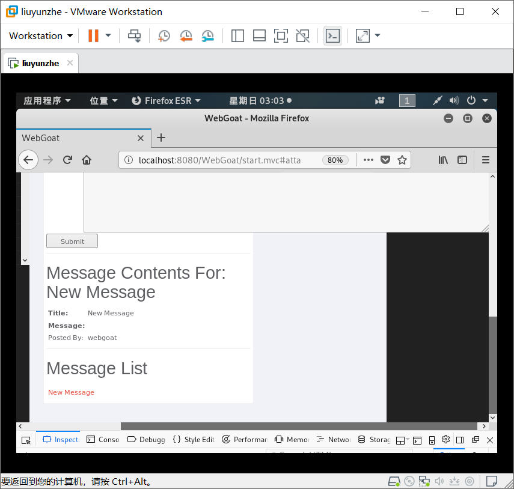Switch to the Debugger devtools tab

click(x=146, y=440)
